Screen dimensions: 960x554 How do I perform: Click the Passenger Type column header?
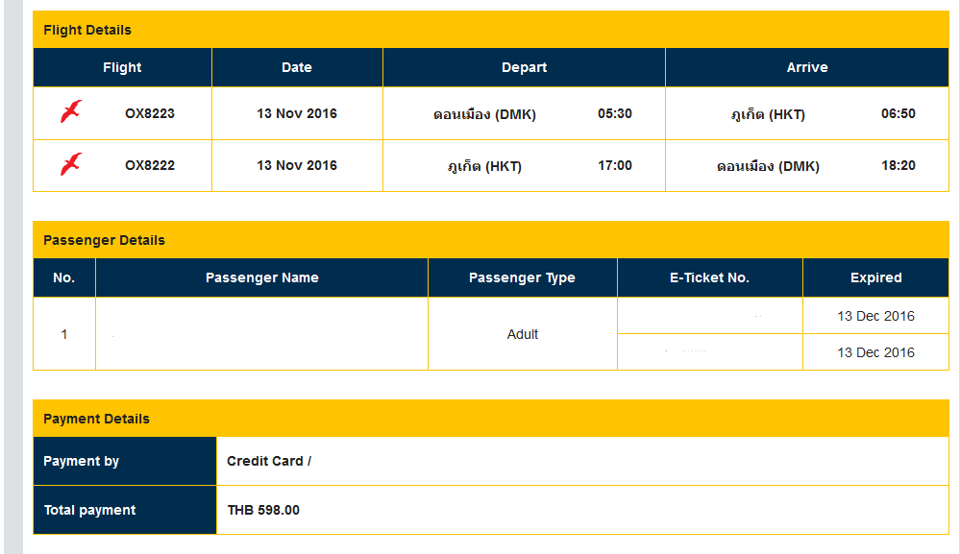(522, 277)
